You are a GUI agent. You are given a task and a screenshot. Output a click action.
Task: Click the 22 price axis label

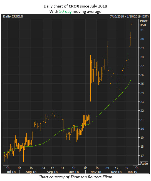coord(142,111)
